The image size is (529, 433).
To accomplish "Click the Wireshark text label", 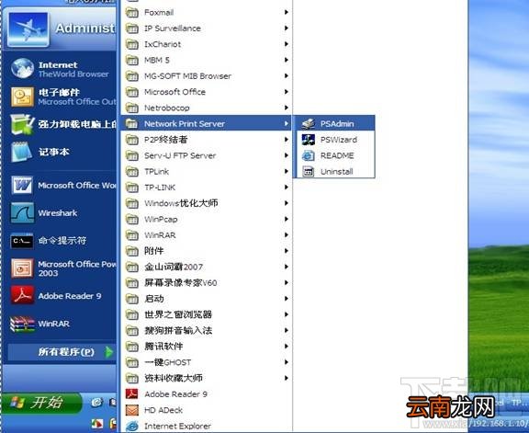I will (x=58, y=213).
